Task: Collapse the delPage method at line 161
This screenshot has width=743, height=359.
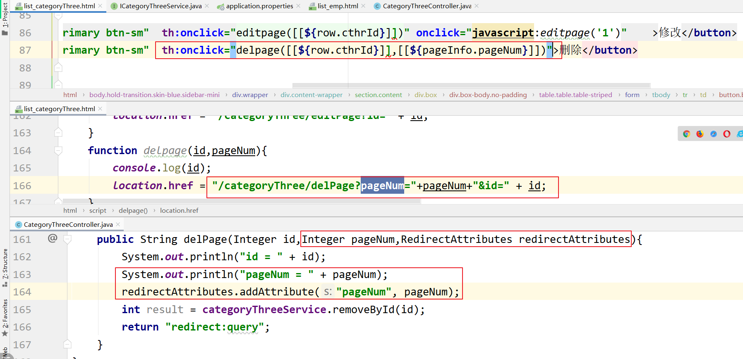Action: [67, 239]
